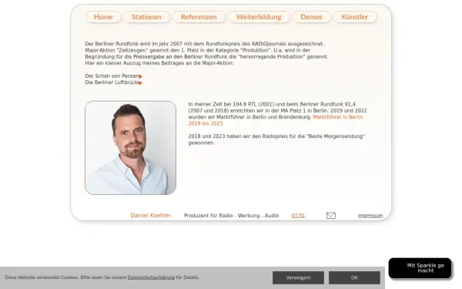Screen dimensions: 462x289
Task: Go to the Stationen page
Action: tap(146, 17)
